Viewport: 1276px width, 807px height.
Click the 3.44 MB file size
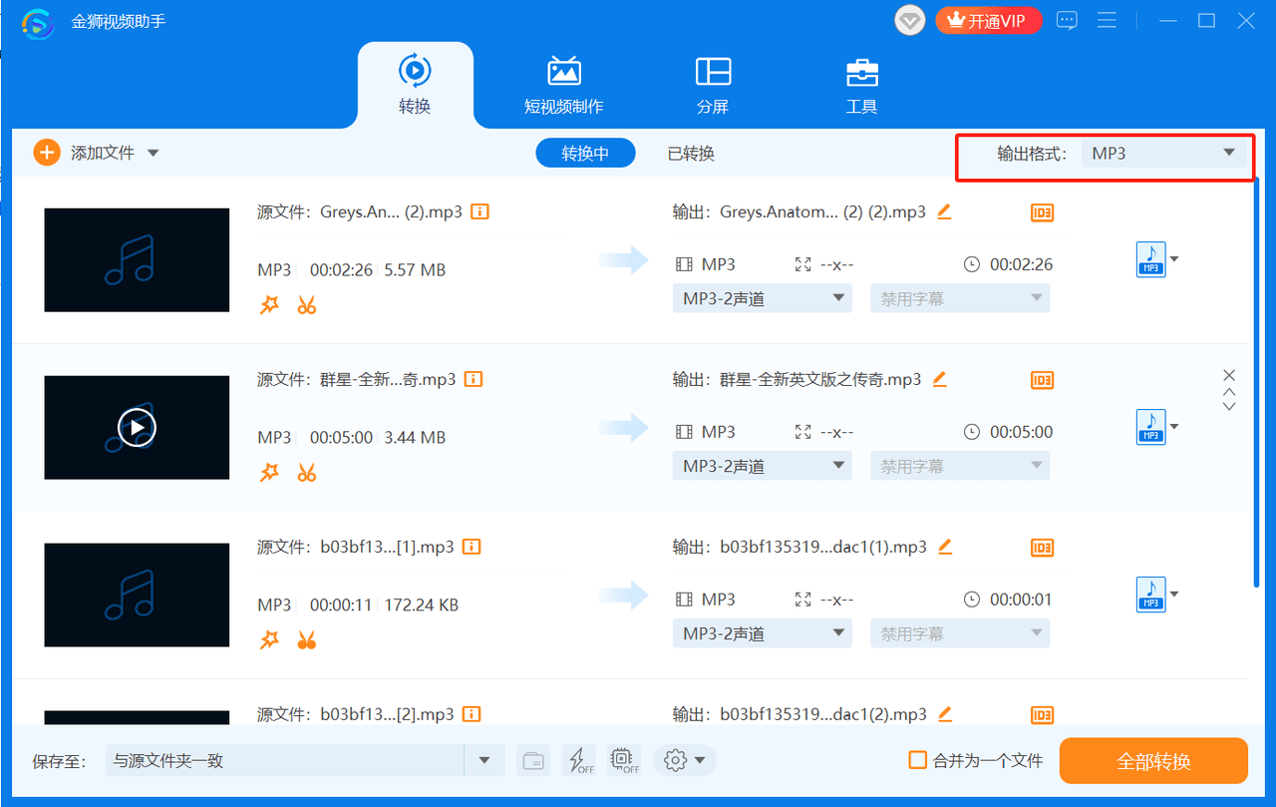pos(415,437)
